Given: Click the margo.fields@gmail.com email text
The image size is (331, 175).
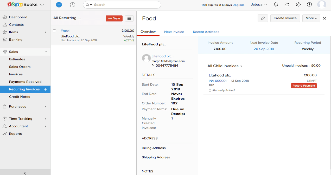Looking at the screenshot, I should (168, 61).
